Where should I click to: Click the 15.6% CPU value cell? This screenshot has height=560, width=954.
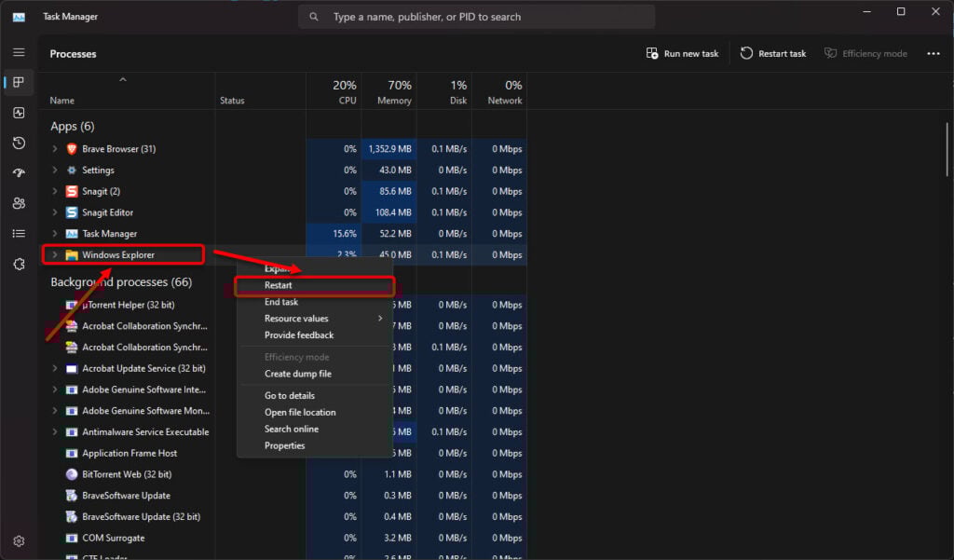coord(334,234)
